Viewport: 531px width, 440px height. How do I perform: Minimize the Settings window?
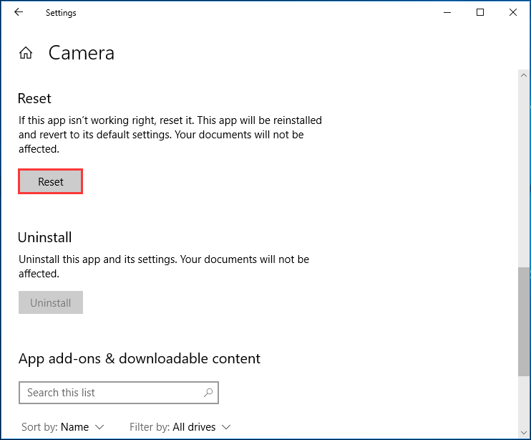447,13
